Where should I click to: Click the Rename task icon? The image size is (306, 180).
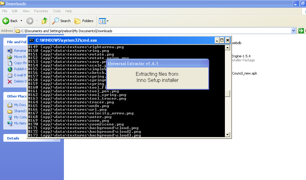click(10, 51)
